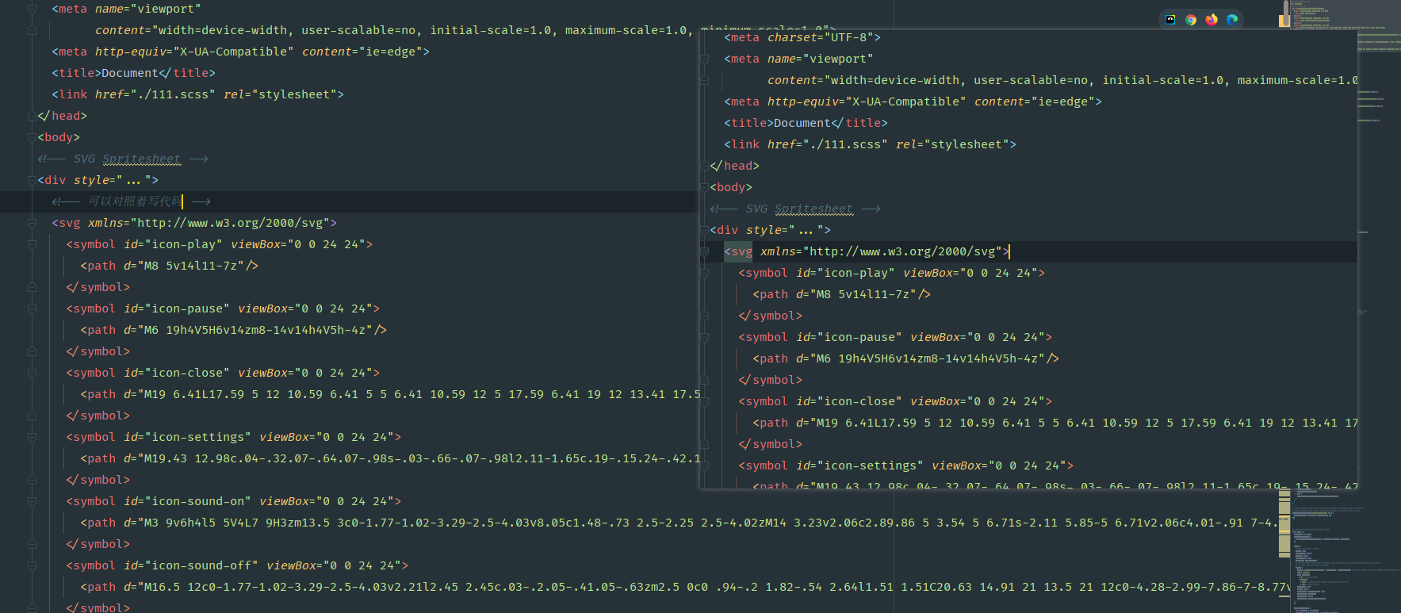Image resolution: width=1401 pixels, height=613 pixels.
Task: Click 'icon-settings' id value in left editor
Action: (x=198, y=437)
